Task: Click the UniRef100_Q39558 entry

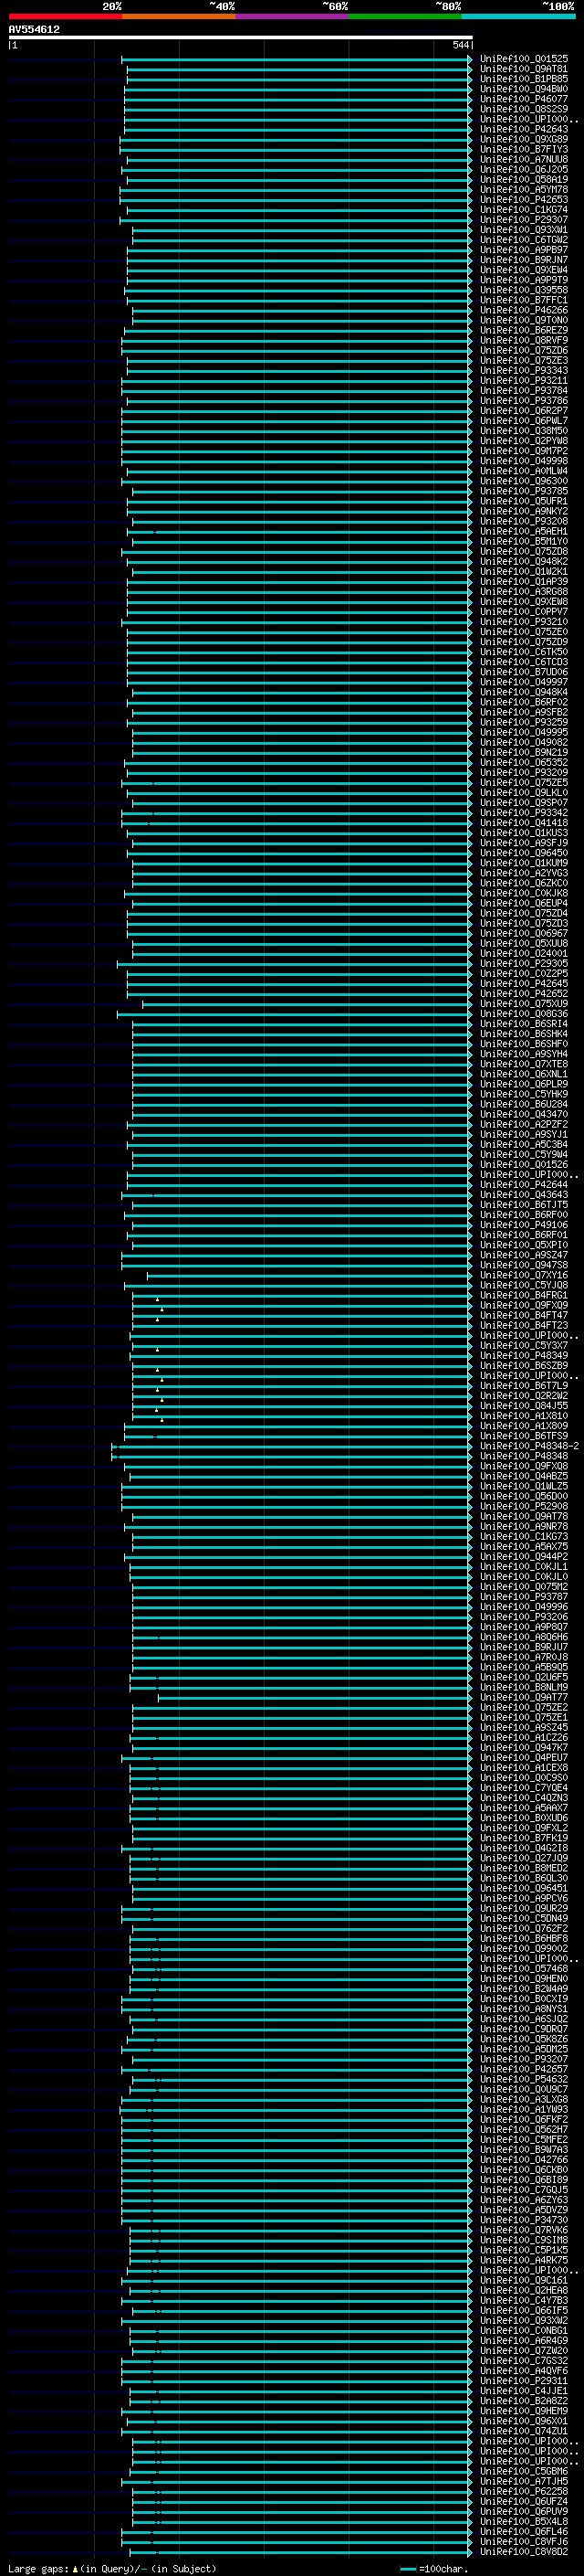Action: click(x=524, y=290)
